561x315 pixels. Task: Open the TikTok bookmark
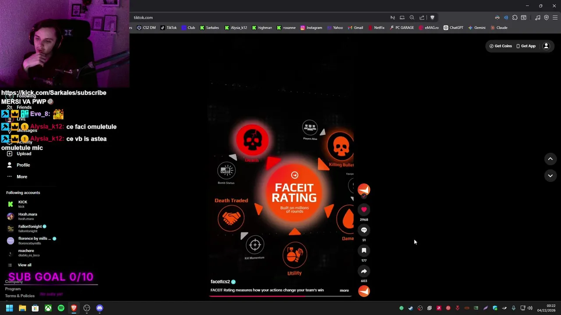[x=169, y=28]
